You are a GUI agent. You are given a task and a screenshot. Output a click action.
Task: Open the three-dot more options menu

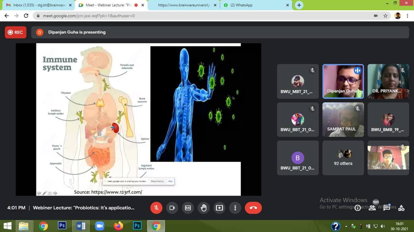[x=235, y=208]
